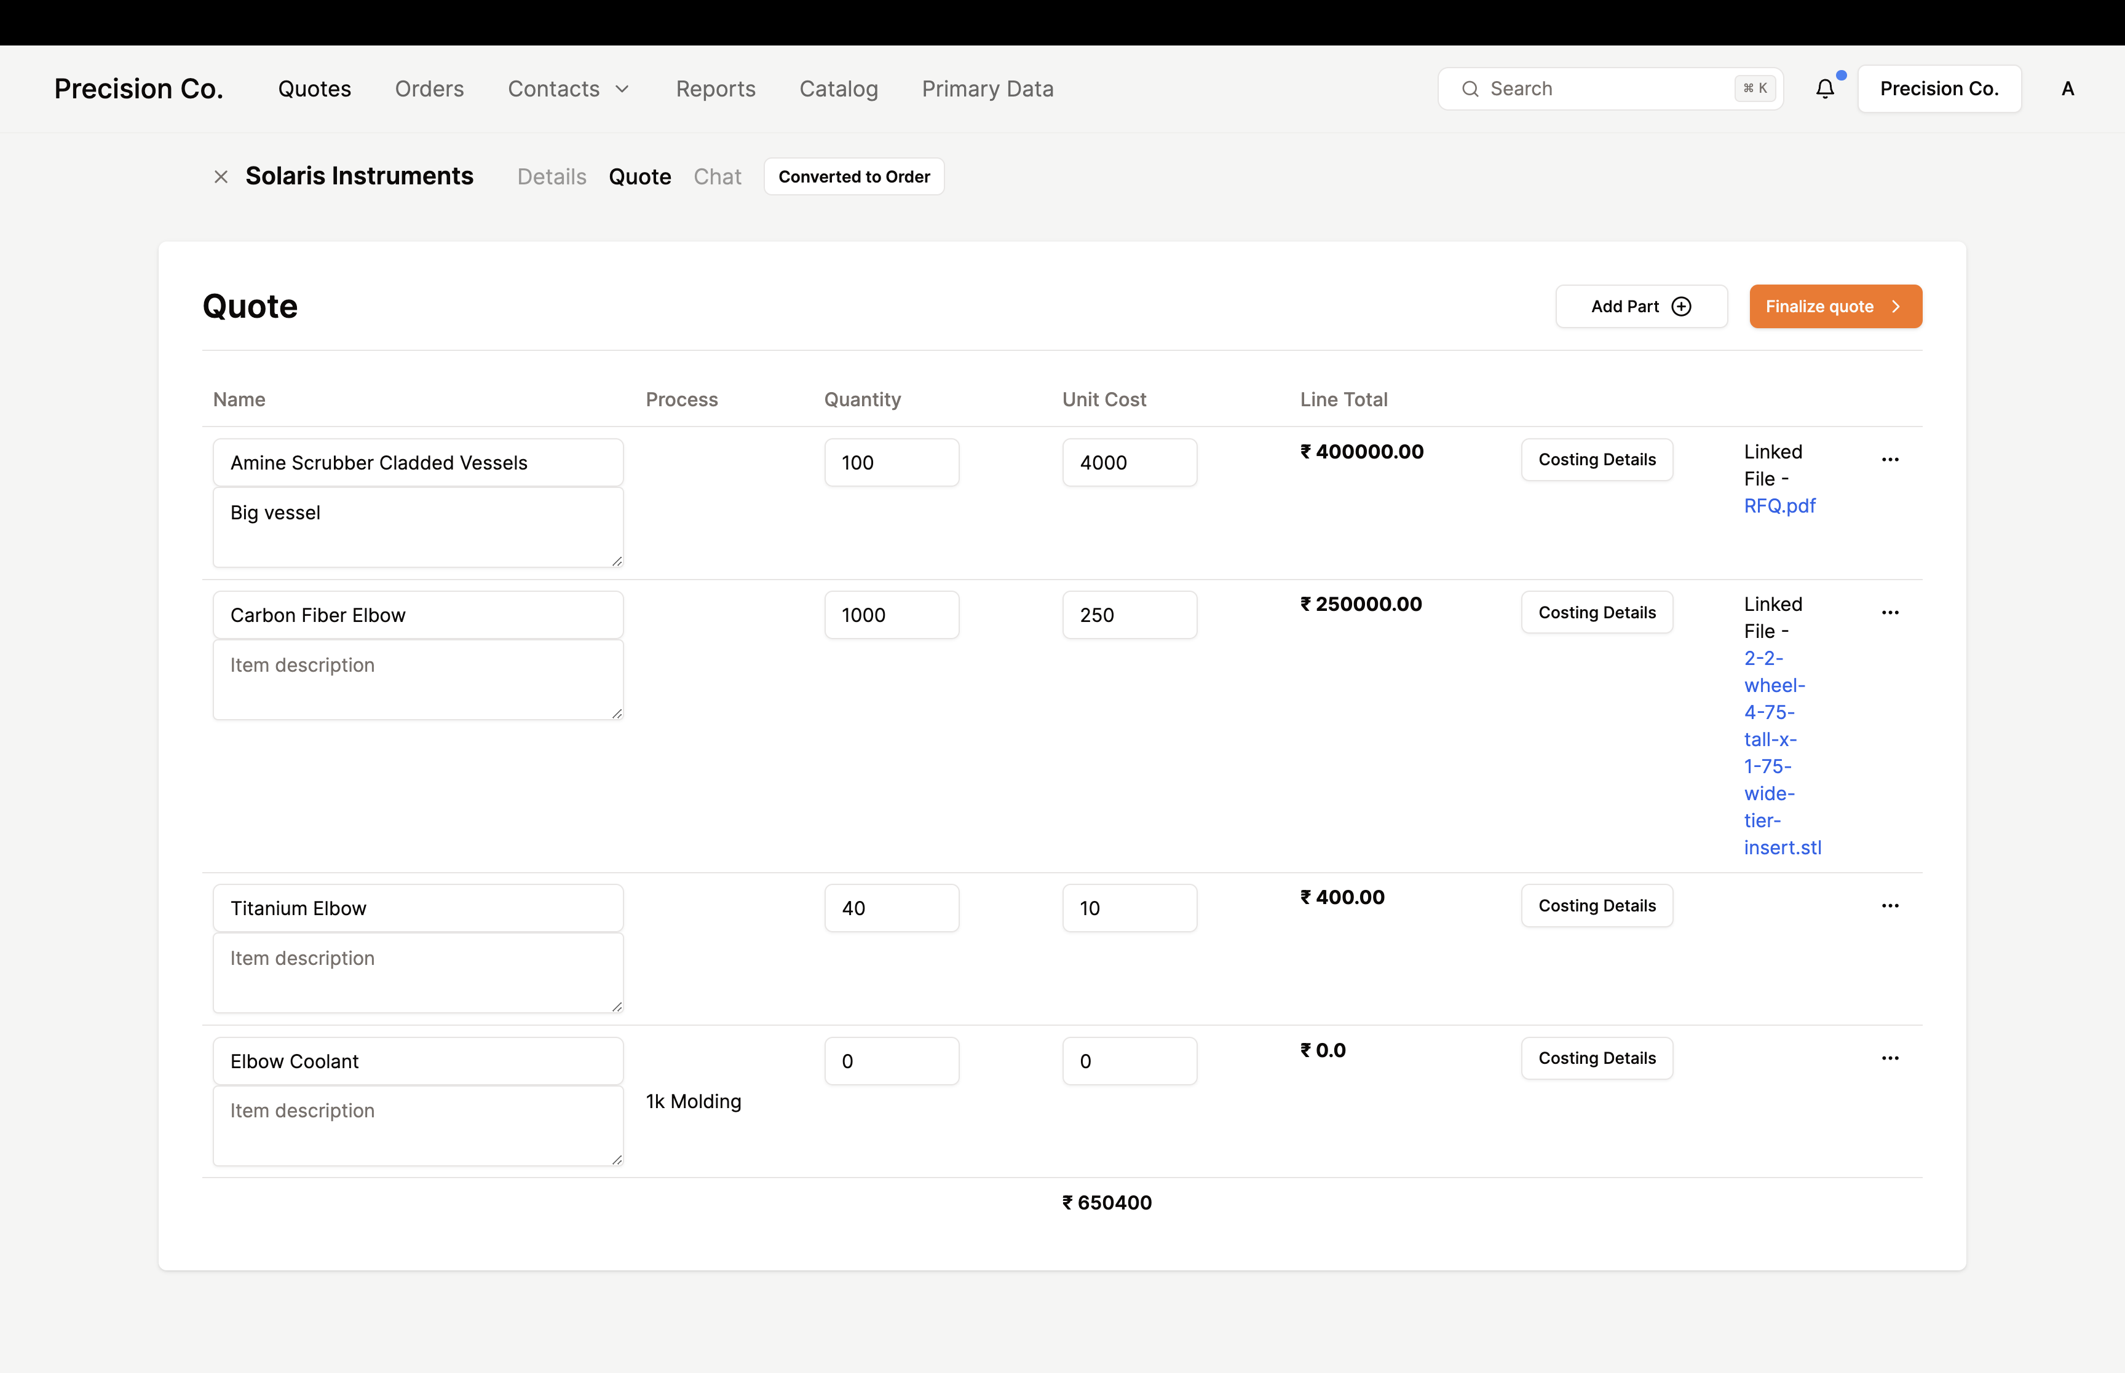This screenshot has width=2125, height=1373.
Task: Open three-dot menu for Titanium Elbow row
Action: click(x=1890, y=906)
